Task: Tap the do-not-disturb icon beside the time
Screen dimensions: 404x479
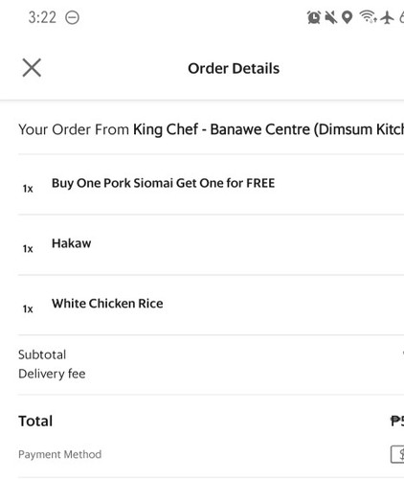Action: tap(73, 17)
